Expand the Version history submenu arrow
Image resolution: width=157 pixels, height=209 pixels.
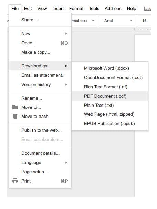point(66,85)
